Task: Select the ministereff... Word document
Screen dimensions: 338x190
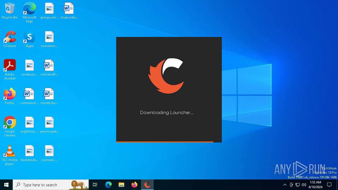Action: click(x=49, y=68)
